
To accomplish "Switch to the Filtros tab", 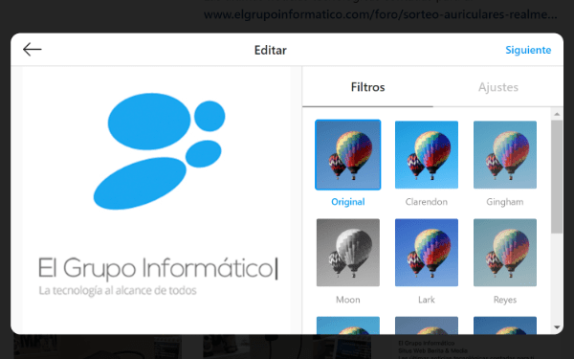I will point(367,87).
